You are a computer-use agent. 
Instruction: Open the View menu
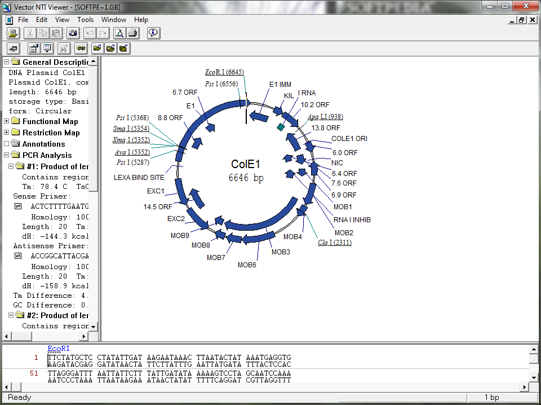click(62, 20)
